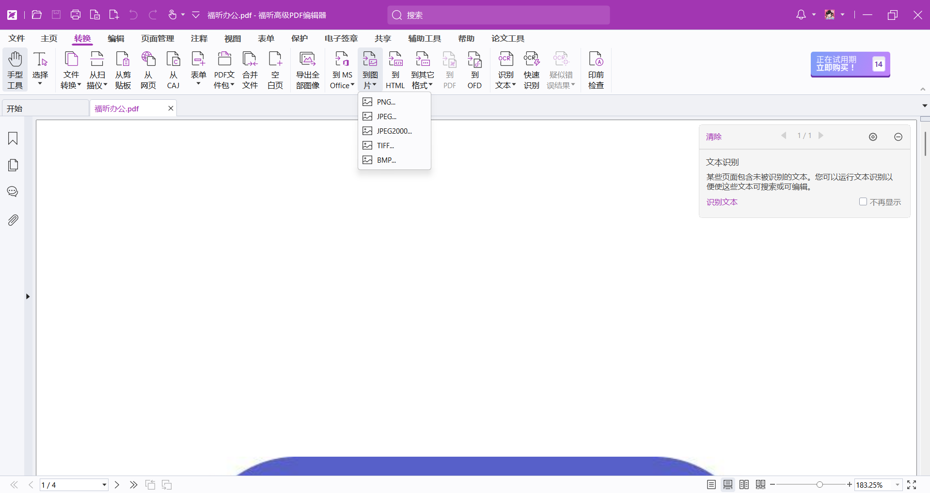The width and height of the screenshot is (930, 493).
Task: Click the 快速识别 OCR icon
Action: 531,70
